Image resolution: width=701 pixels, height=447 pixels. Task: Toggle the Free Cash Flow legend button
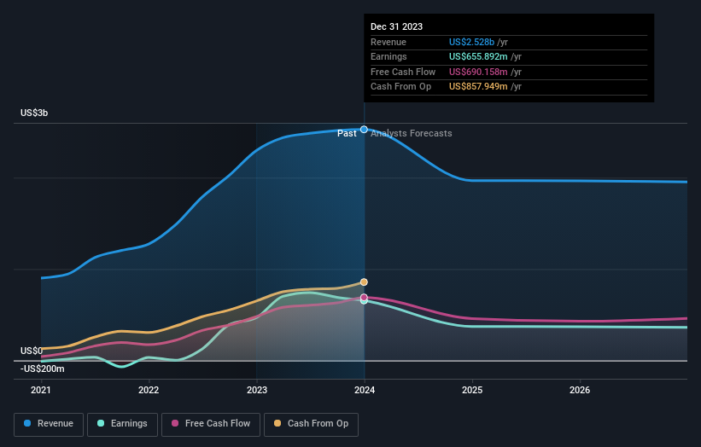pyautogui.click(x=211, y=424)
